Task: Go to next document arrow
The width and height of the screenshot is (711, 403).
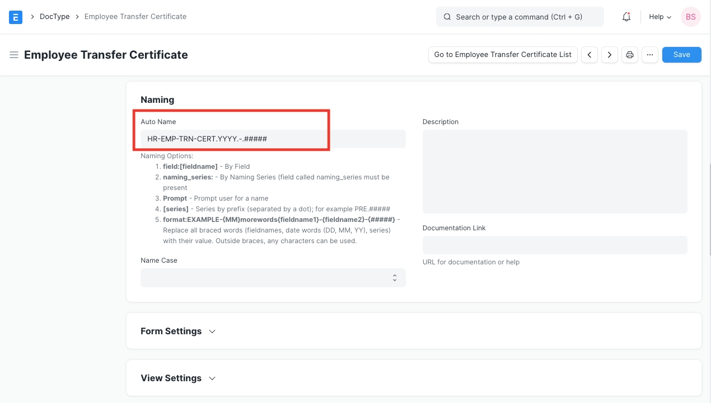Action: [x=610, y=55]
